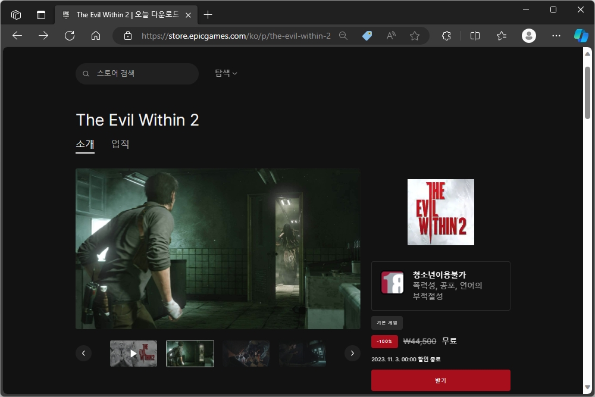Open the Favorites list
The height and width of the screenshot is (397, 595).
click(501, 36)
